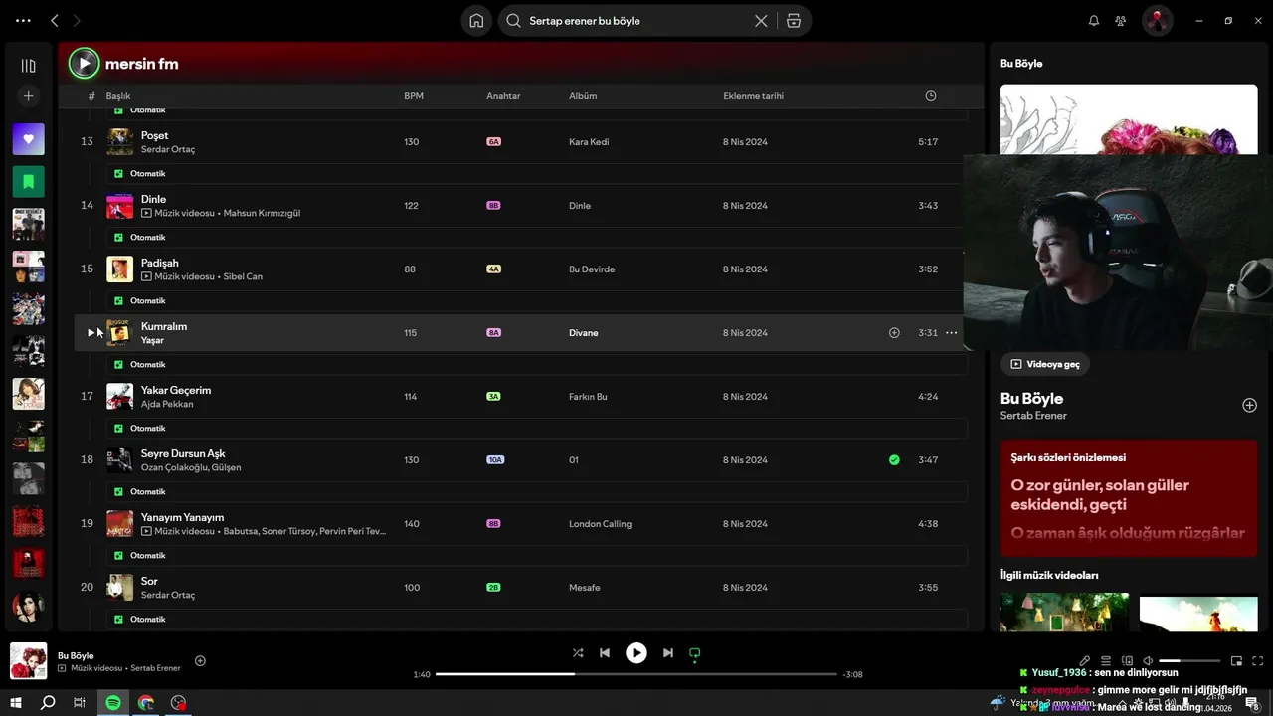The height and width of the screenshot is (716, 1273).
Task: Mute with the volume speaker icon
Action: pos(1148,661)
